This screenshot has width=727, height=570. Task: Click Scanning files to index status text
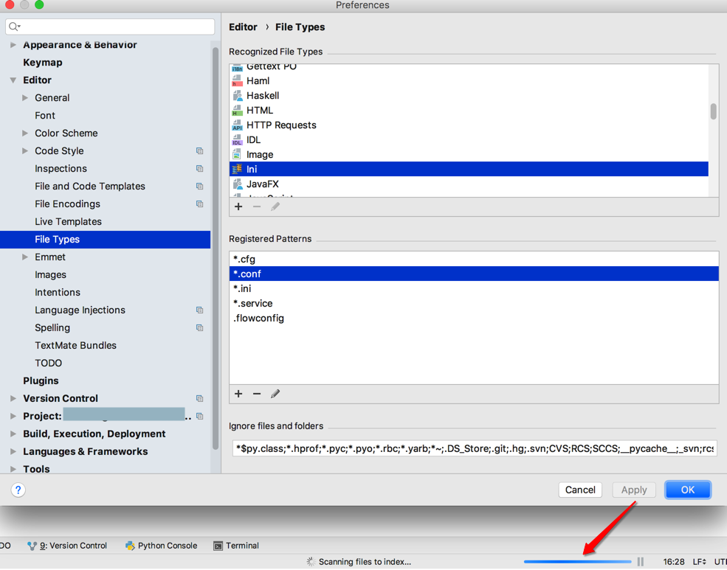[365, 562]
